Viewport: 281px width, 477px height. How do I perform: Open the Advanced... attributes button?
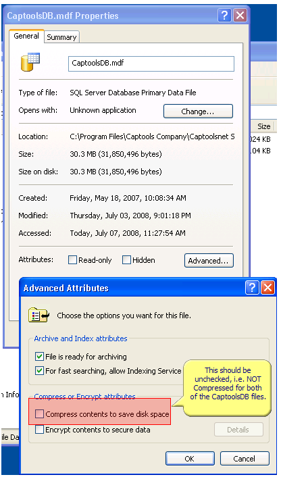coord(209,261)
